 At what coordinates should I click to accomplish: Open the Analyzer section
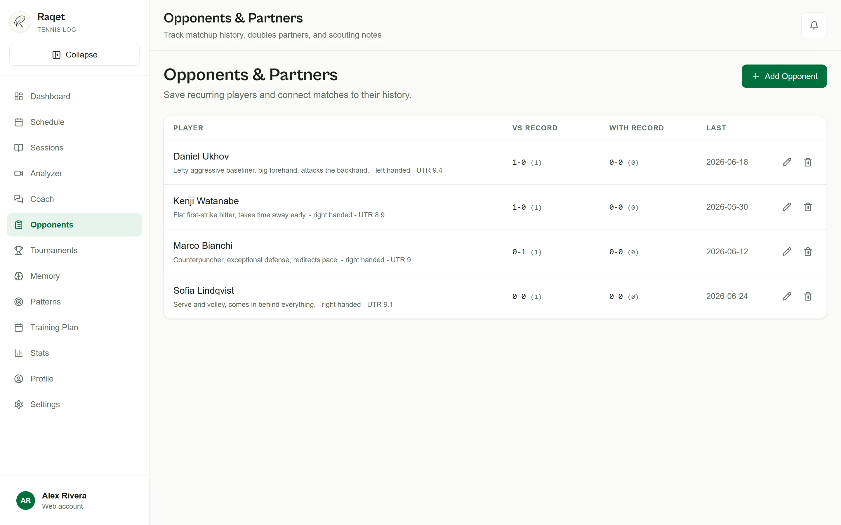pos(74,173)
